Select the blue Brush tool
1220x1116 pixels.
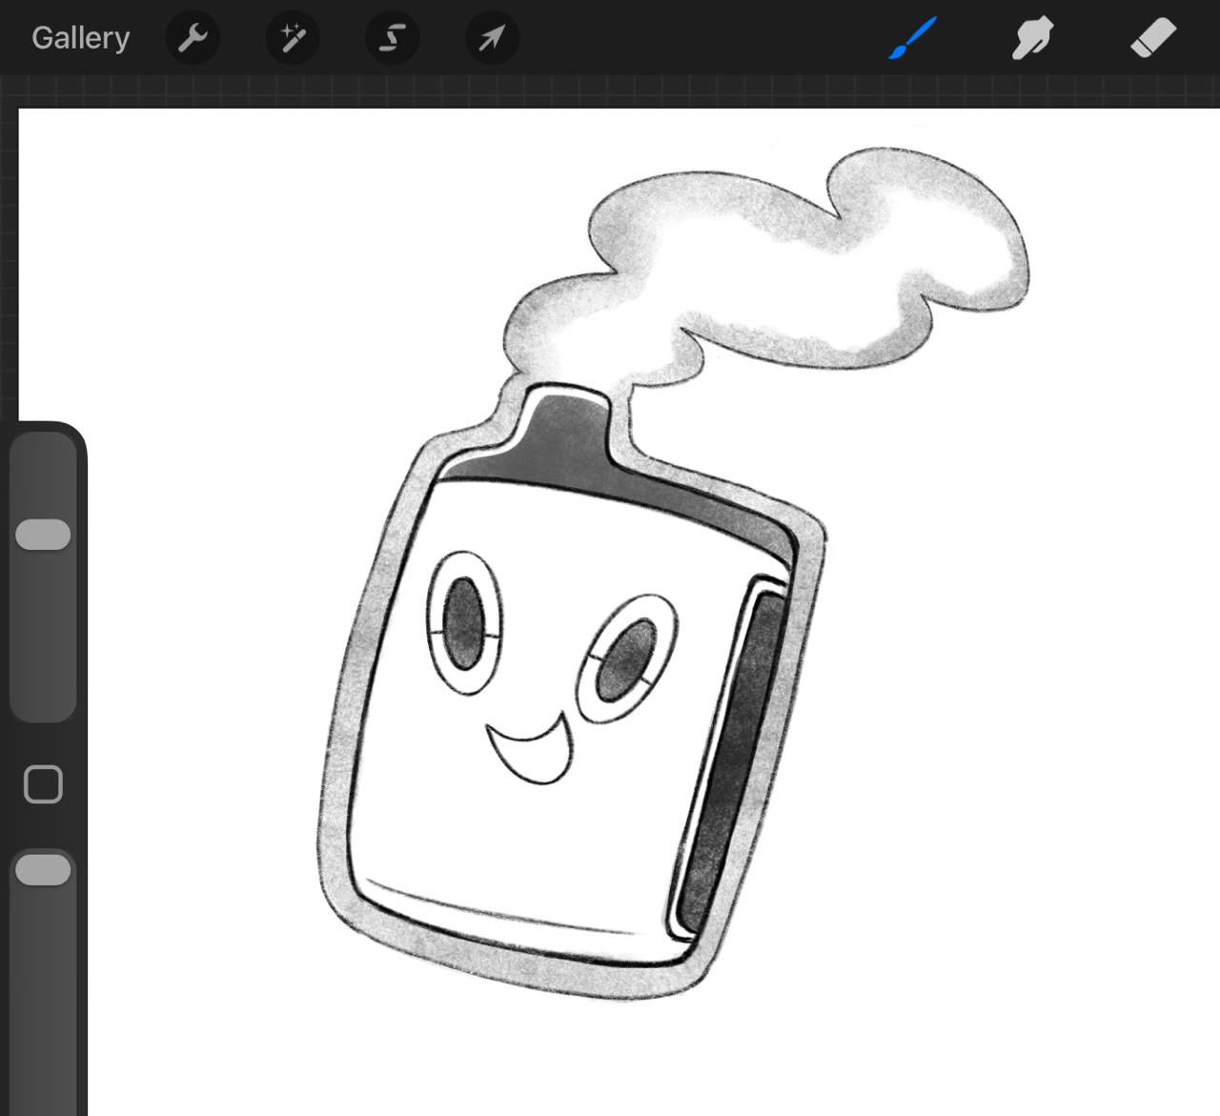coord(913,38)
